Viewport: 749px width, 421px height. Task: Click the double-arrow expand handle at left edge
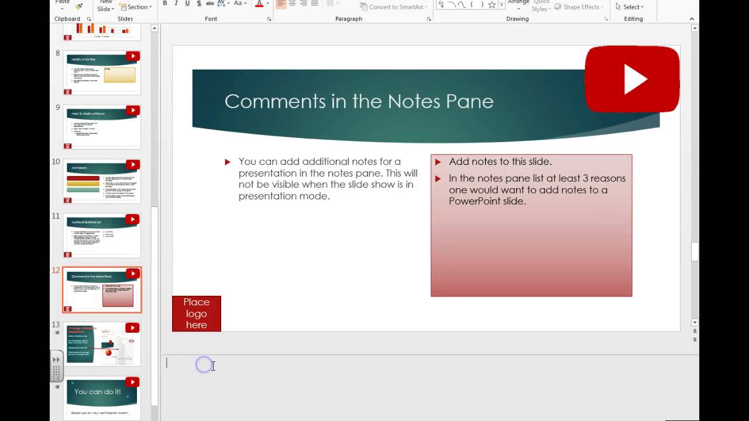tap(56, 360)
